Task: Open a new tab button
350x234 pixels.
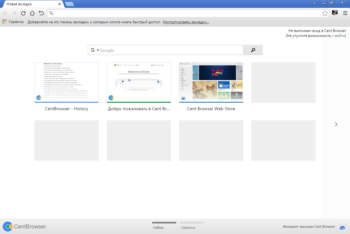Action: coord(70,4)
